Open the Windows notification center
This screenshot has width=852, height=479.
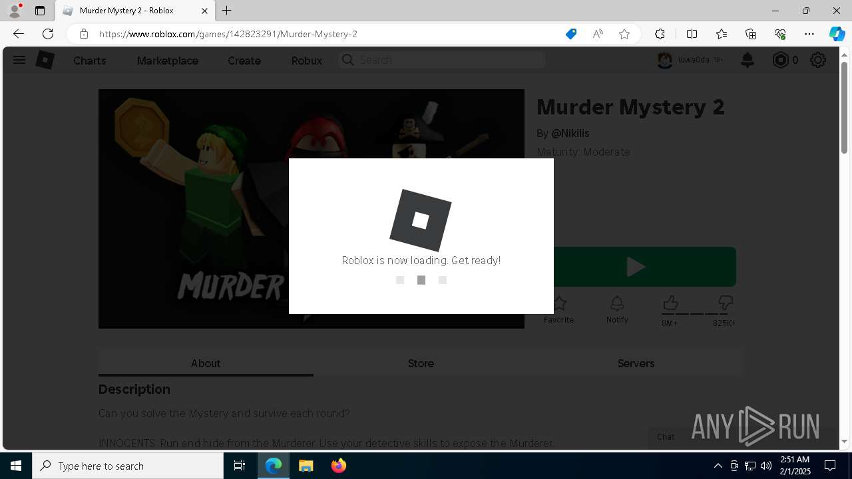[830, 466]
